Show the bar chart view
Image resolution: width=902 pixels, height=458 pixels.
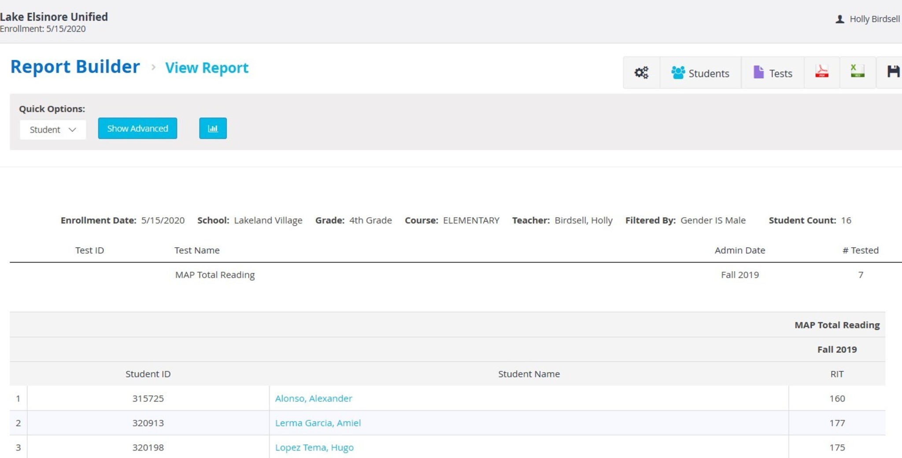point(213,128)
